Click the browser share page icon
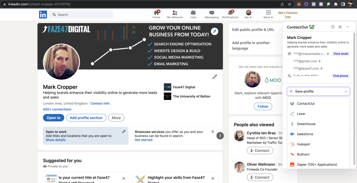This screenshot has width=357, height=183. [x=282, y=4]
